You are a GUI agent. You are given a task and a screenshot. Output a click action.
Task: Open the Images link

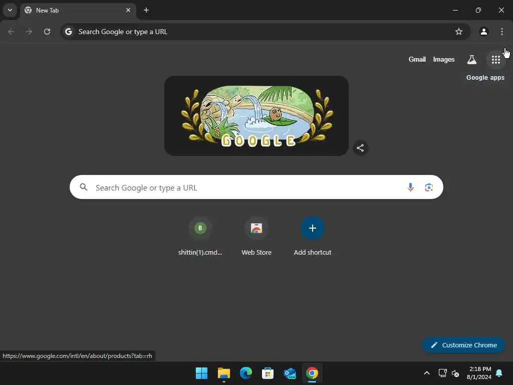(x=444, y=60)
